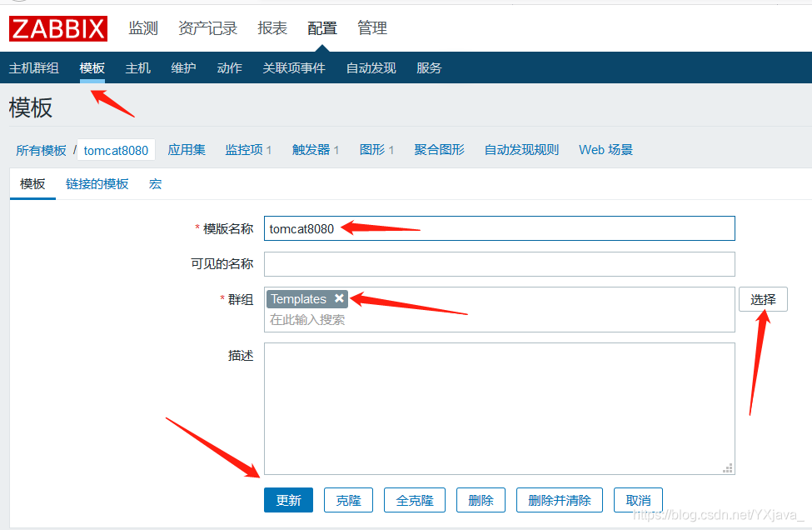Open 所有模板 breadcrumb link
This screenshot has width=812, height=530.
point(41,150)
